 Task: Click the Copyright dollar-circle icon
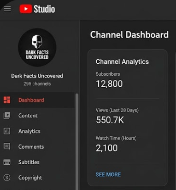(7, 178)
